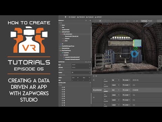162x122 pixels.
Task: Click the [1.4,0,0.3] position value
Action: (x=135, y=90)
